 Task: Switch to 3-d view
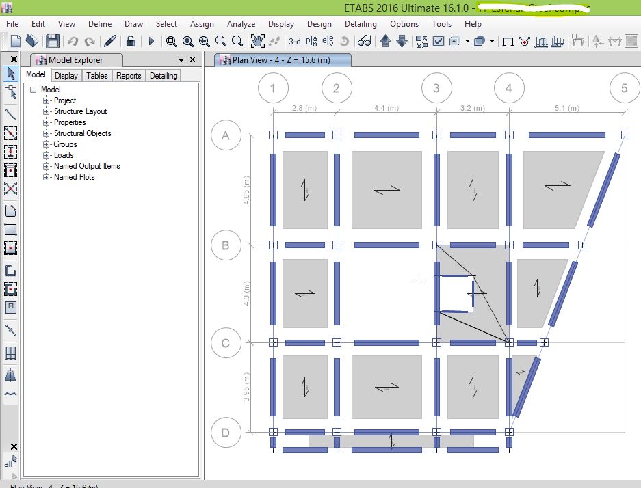click(x=294, y=41)
